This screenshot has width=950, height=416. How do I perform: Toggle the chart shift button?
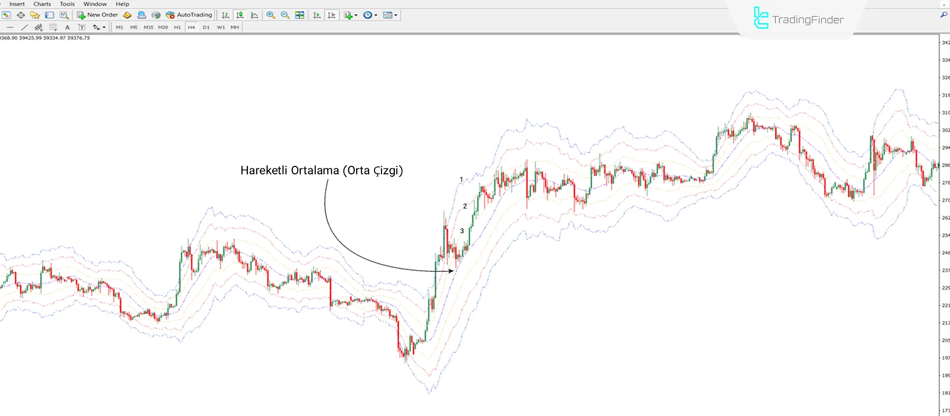331,15
